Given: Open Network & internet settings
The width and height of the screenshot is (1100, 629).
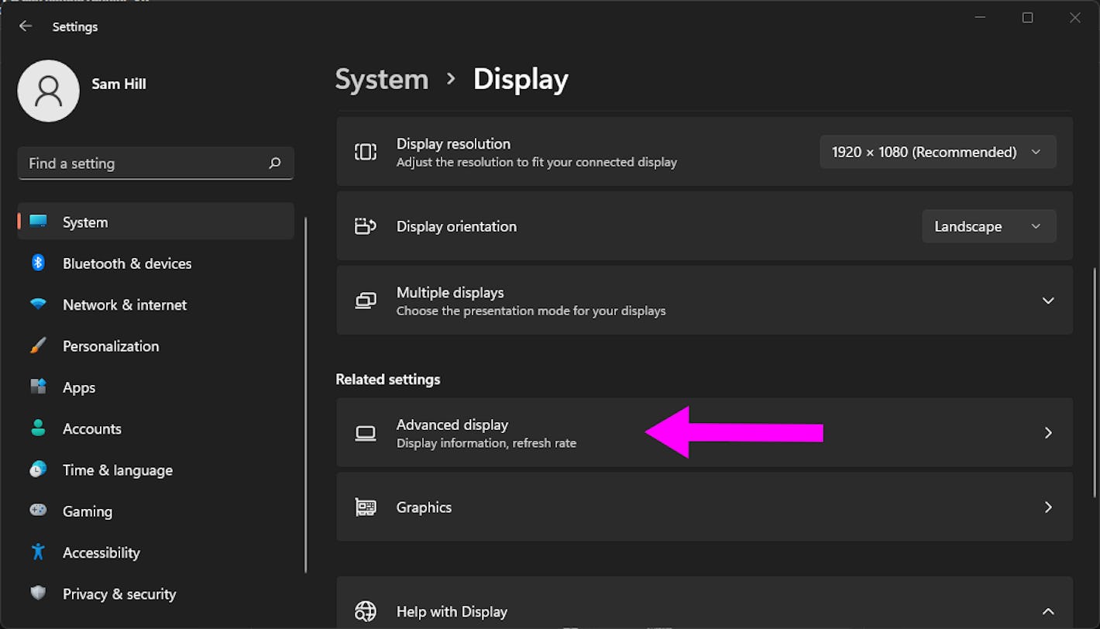Looking at the screenshot, I should [125, 304].
